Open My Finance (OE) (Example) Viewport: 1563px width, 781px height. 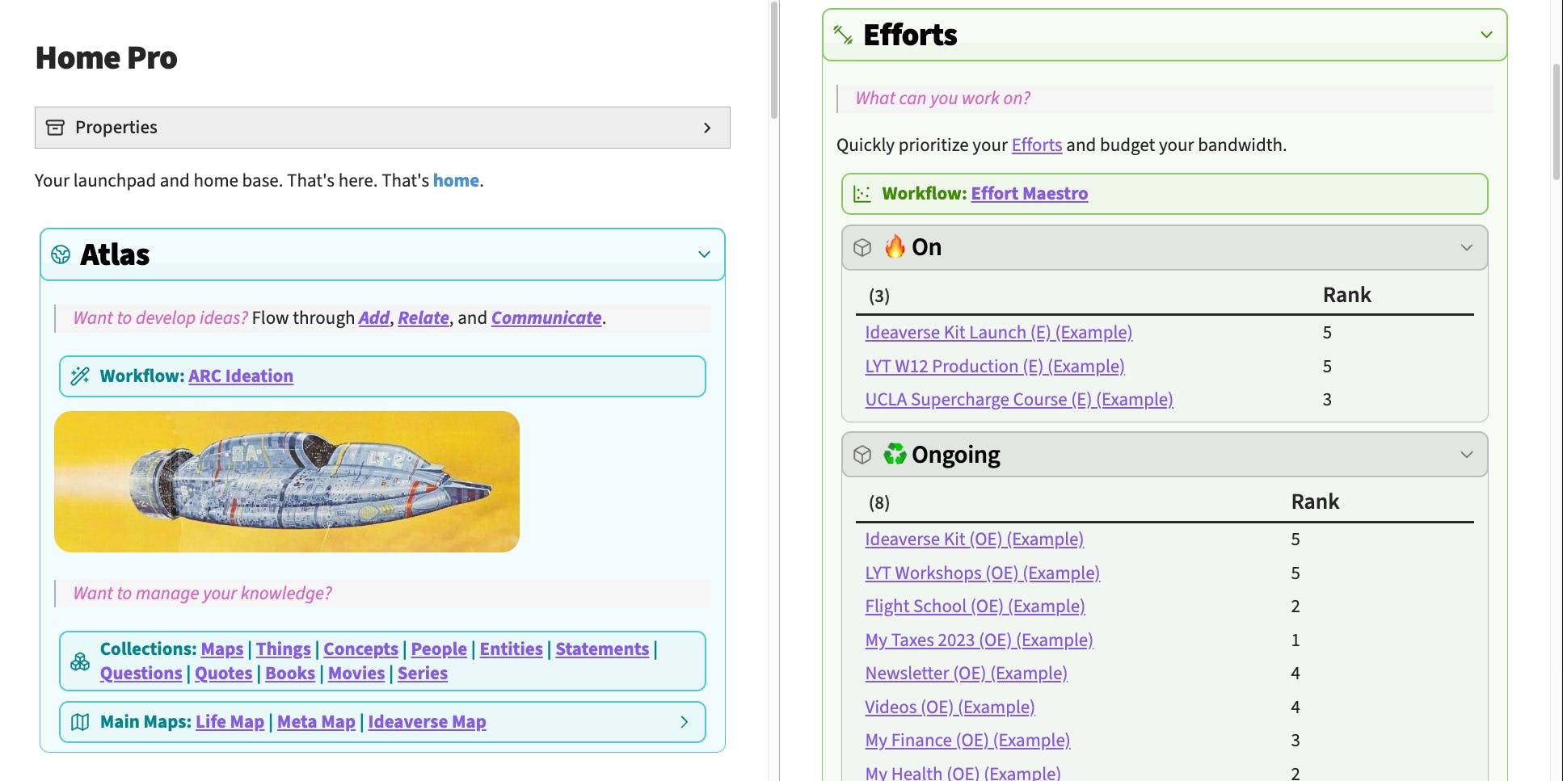pyautogui.click(x=968, y=741)
